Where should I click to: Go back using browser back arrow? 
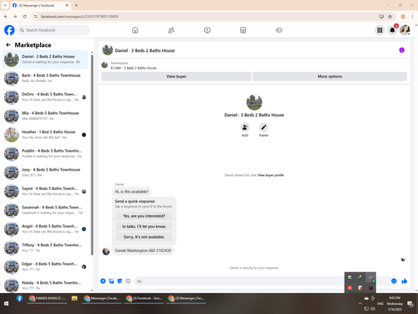point(6,17)
